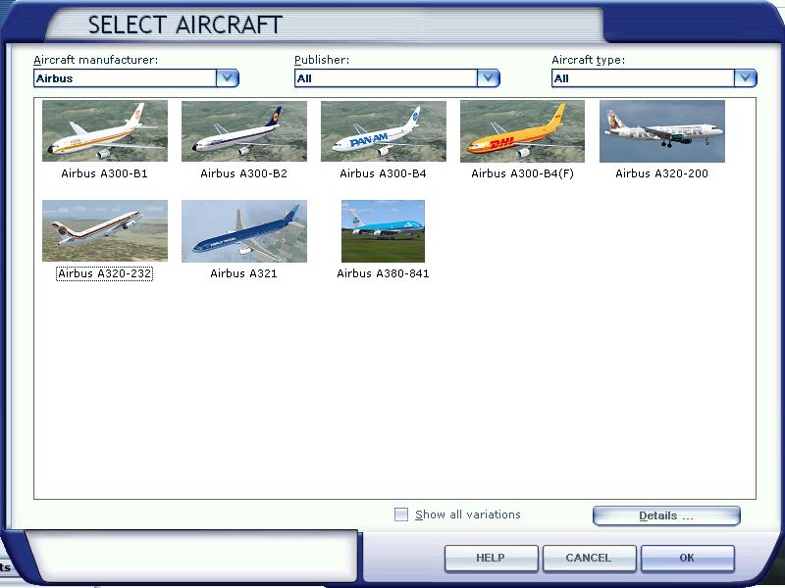Viewport: 785px width, 588px height.
Task: Select the Airbus A320-232 thumbnail image
Action: click(x=105, y=231)
